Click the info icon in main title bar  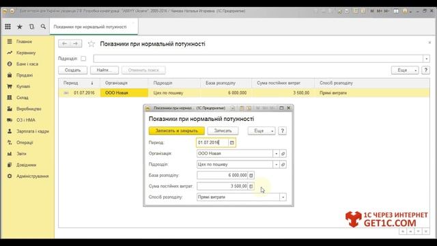point(405,11)
